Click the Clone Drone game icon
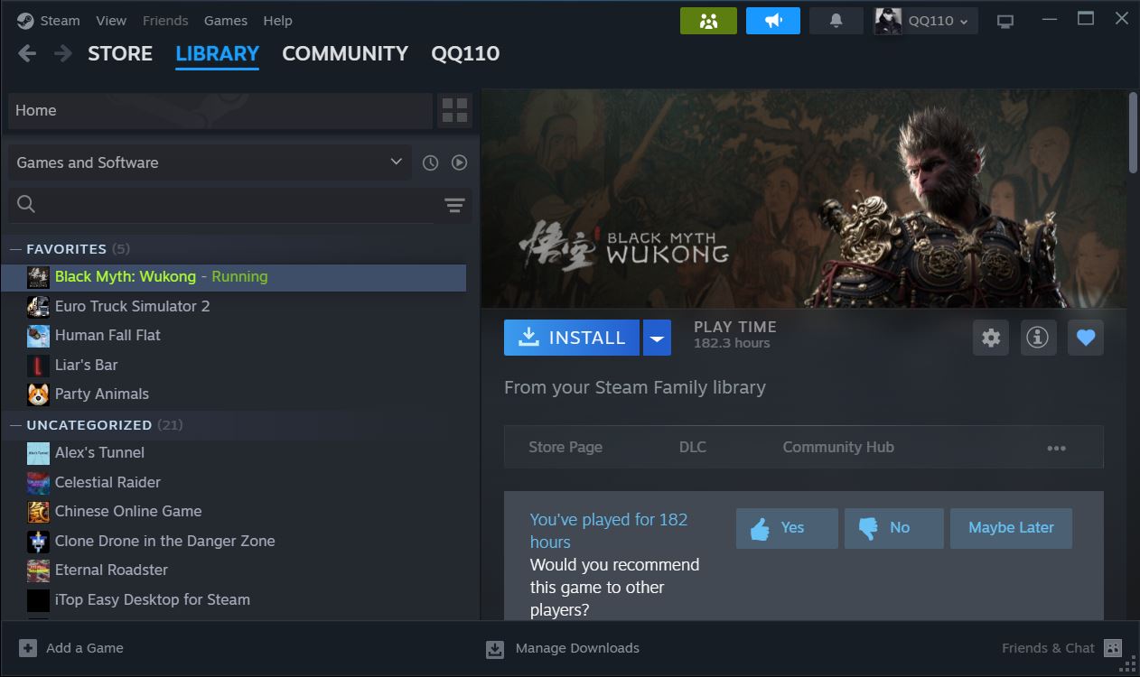Screen dimensions: 1140x677 [x=38, y=542]
